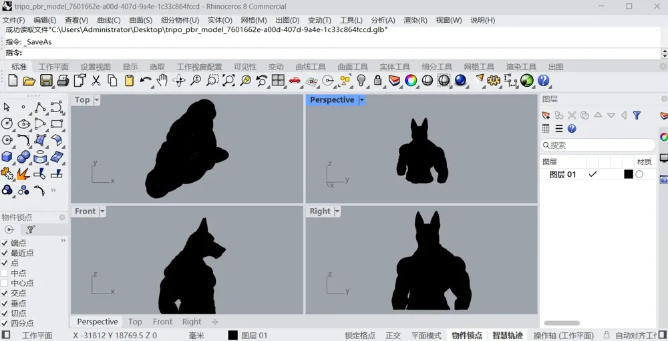Toggle the 垂点 object snap checkbox
Screen dimensions: 668x341
tap(4, 304)
